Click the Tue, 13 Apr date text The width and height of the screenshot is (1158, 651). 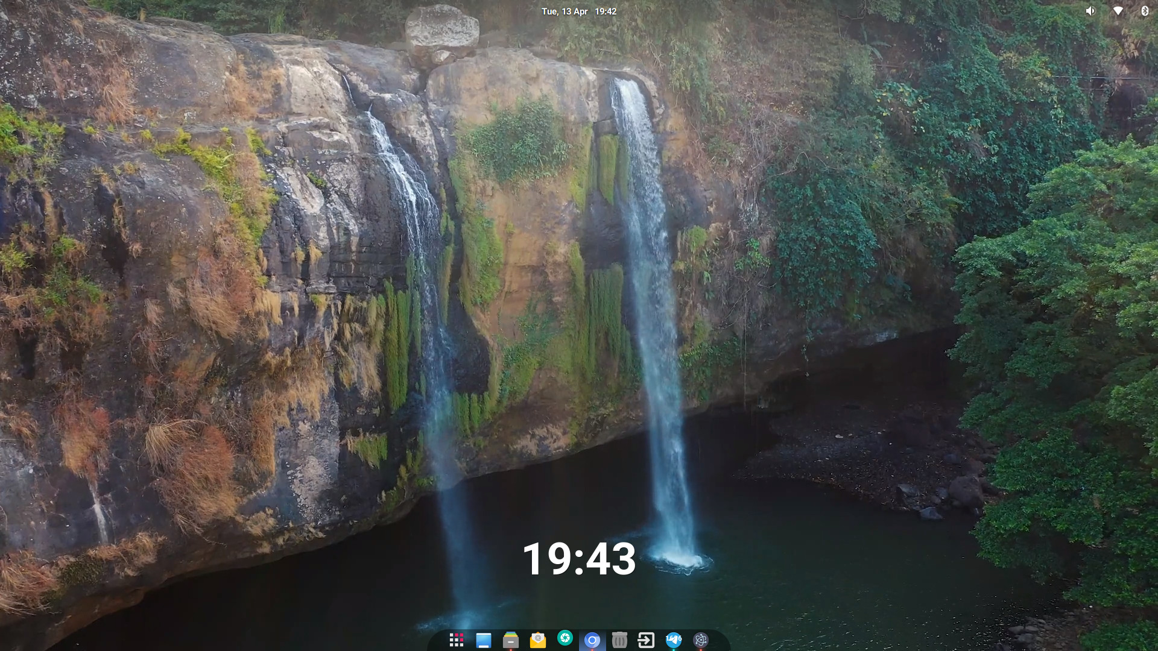(564, 11)
